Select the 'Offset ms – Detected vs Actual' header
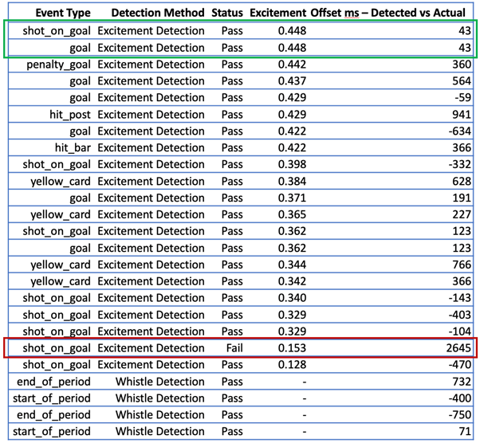Screen dimensions: 480x443 point(388,13)
